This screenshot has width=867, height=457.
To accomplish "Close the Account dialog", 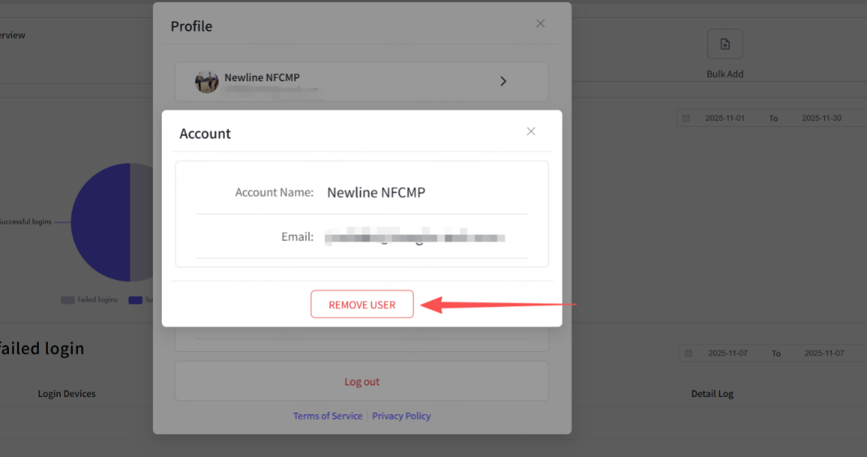I will tap(531, 131).
